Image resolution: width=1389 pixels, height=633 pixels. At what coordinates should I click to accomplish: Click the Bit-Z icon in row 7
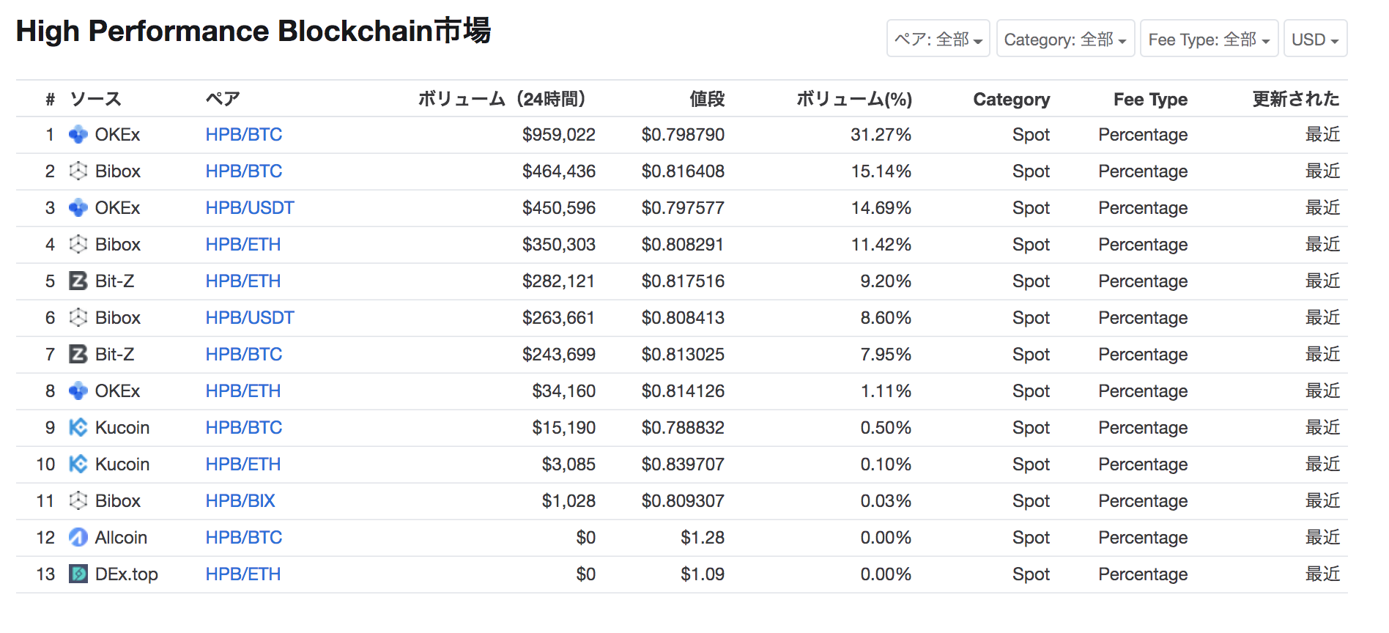coord(78,355)
